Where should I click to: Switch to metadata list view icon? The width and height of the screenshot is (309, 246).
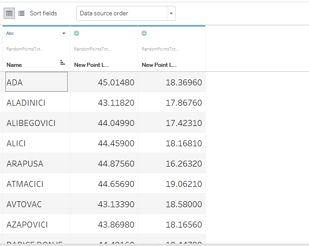(21, 14)
